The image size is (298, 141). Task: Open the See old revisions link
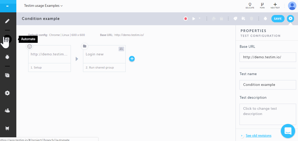[x=258, y=135]
